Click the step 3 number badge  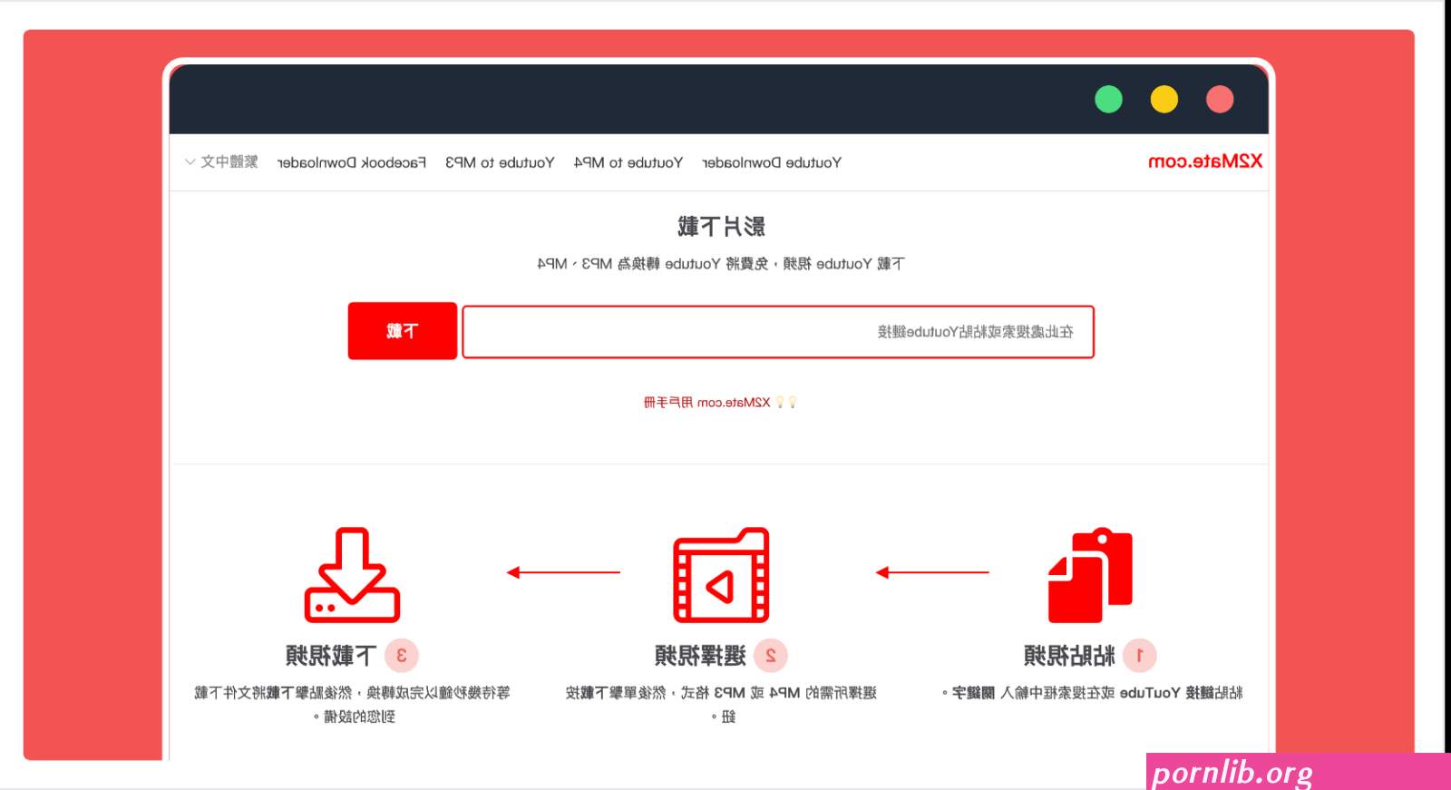click(401, 655)
